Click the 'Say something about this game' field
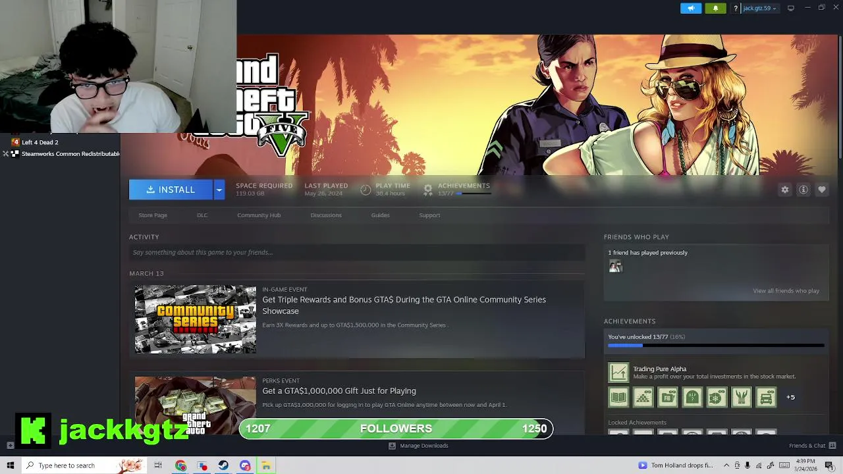This screenshot has height=474, width=843. click(357, 252)
